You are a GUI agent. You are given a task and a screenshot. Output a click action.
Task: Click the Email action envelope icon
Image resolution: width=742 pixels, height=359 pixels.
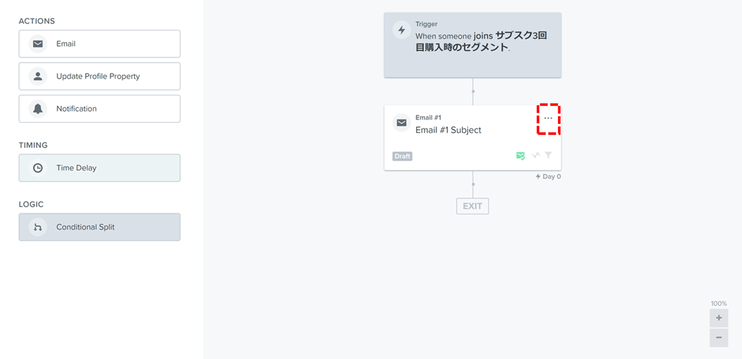[x=38, y=44]
